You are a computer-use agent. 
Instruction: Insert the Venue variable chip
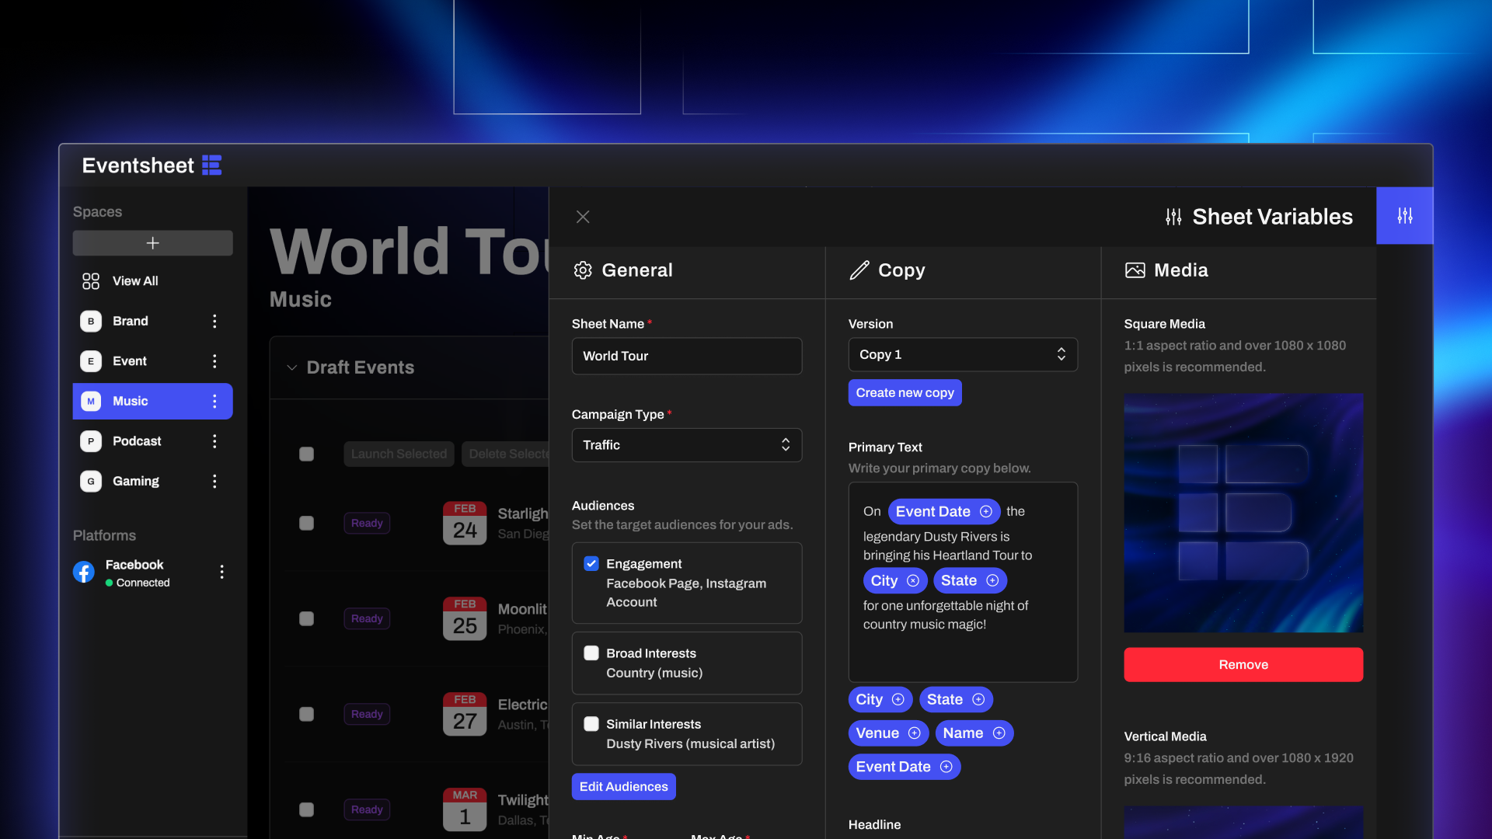888,733
